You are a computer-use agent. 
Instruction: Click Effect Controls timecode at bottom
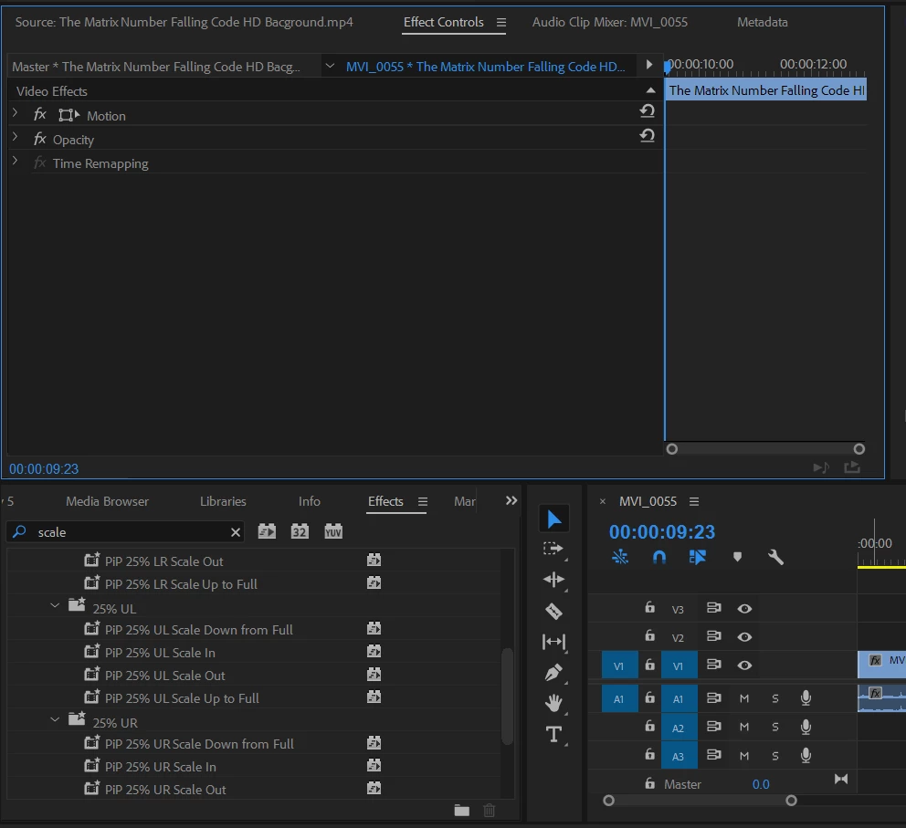(44, 469)
